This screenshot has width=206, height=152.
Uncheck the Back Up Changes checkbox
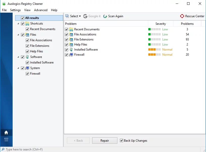click(121, 141)
